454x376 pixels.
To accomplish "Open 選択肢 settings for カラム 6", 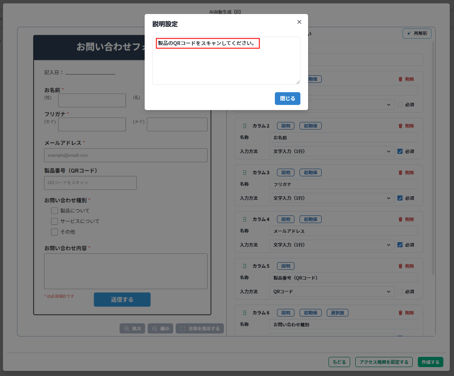I will pyautogui.click(x=337, y=313).
